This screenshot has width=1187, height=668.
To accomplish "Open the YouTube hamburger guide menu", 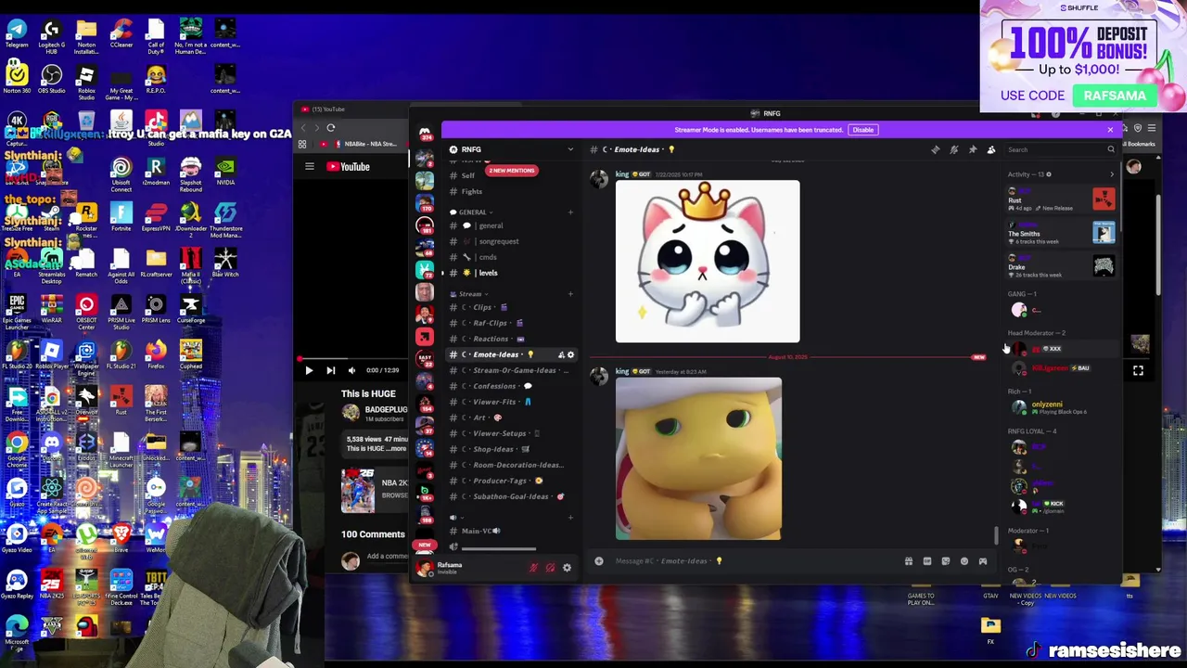I will point(310,167).
